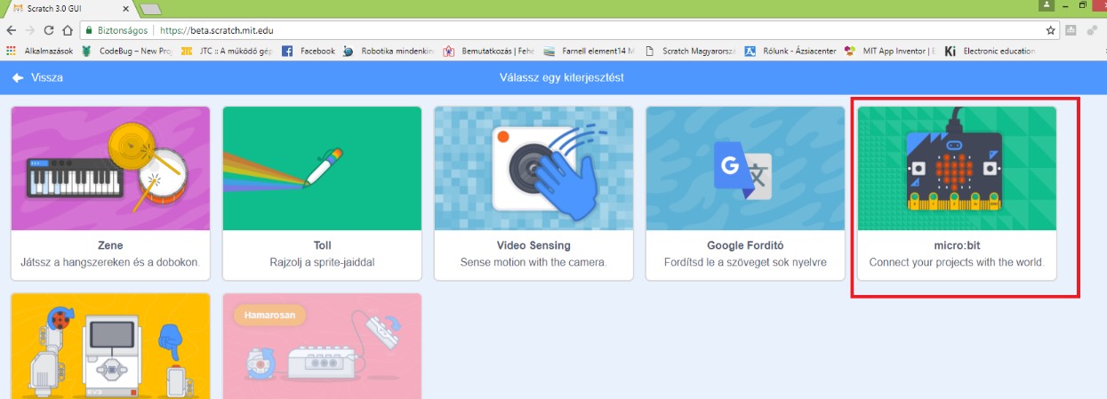
Task: Switch to the Scratch 3.0 GUI tab
Action: (62, 8)
